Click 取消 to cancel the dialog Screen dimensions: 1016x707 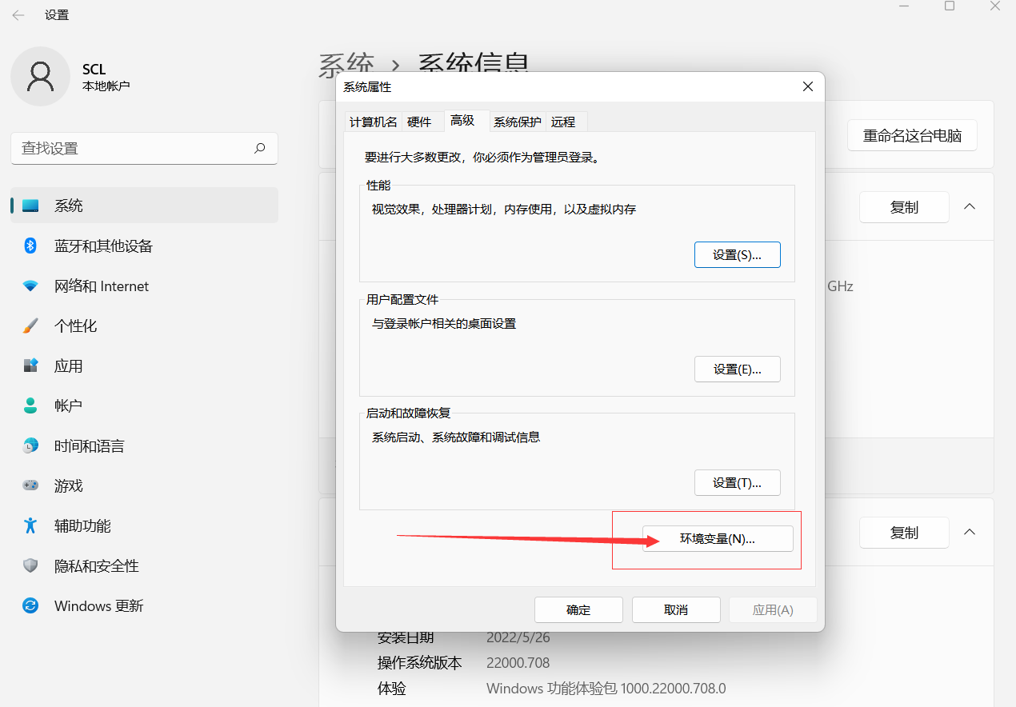(676, 609)
